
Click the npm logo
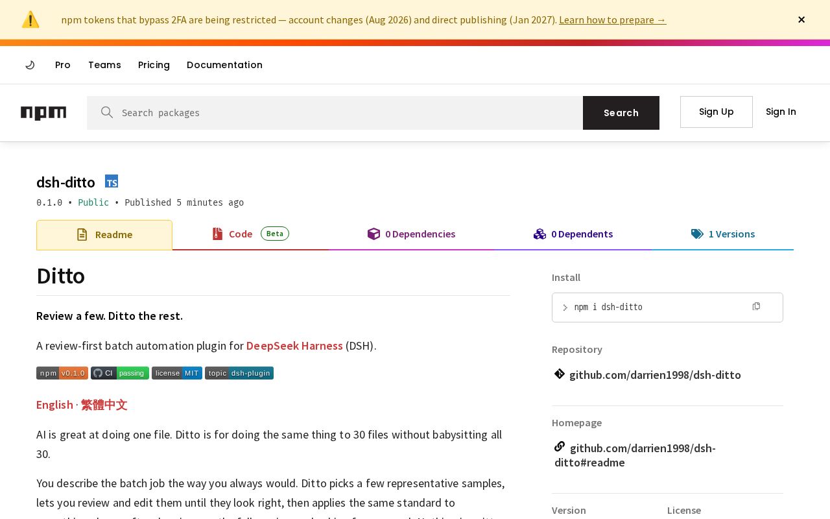pyautogui.click(x=43, y=113)
